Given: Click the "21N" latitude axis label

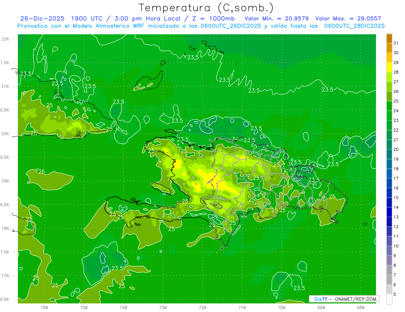Looking at the screenshot, I should [6, 86].
